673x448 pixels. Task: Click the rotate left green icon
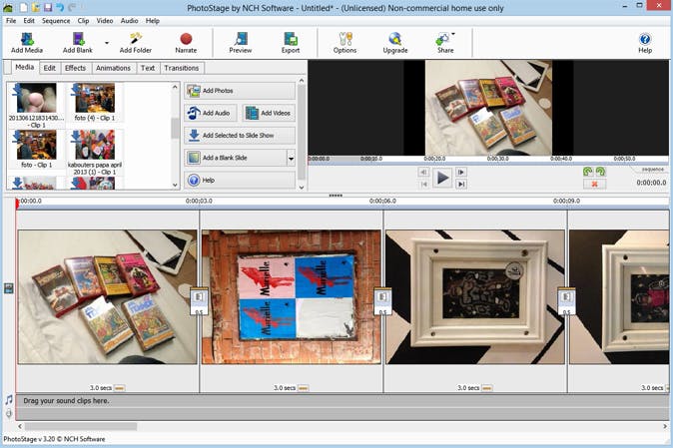click(x=588, y=172)
